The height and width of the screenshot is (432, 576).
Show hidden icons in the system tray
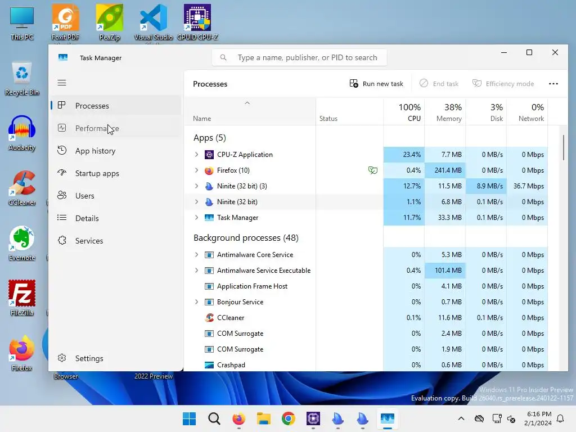[461, 418]
